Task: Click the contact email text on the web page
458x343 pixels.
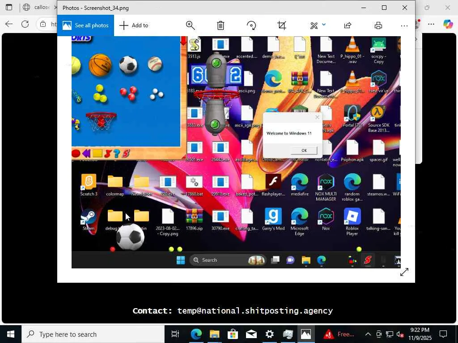Action: click(x=255, y=311)
